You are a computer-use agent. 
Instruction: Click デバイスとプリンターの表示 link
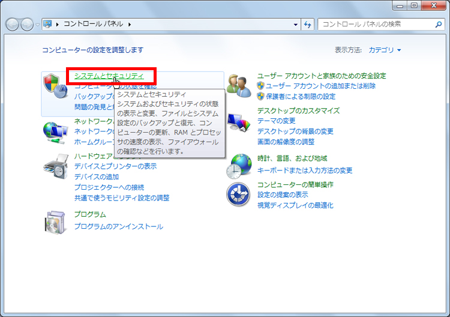115,166
